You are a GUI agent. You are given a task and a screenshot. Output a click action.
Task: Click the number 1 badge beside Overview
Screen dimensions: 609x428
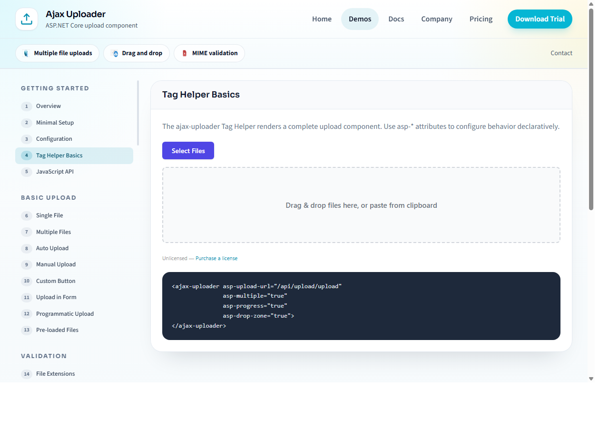(27, 106)
